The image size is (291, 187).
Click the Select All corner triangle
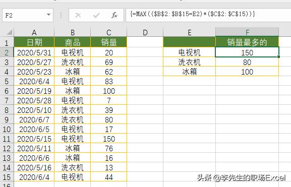(9, 32)
